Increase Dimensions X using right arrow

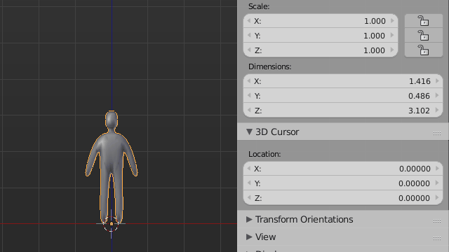coord(437,81)
